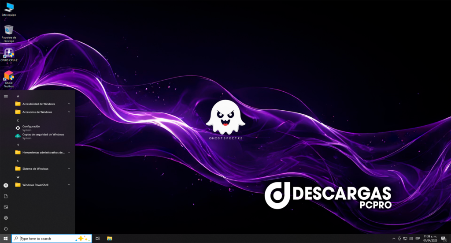Image resolution: width=451 pixels, height=243 pixels.
Task: Open the Documents icon in the Start sidebar
Action: pyautogui.click(x=6, y=196)
